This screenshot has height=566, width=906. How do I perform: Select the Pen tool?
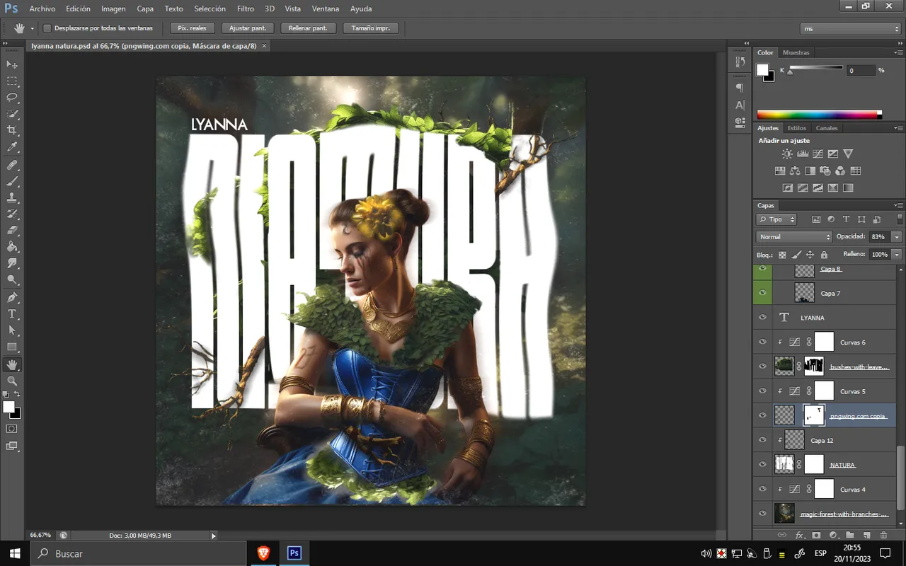[12, 297]
